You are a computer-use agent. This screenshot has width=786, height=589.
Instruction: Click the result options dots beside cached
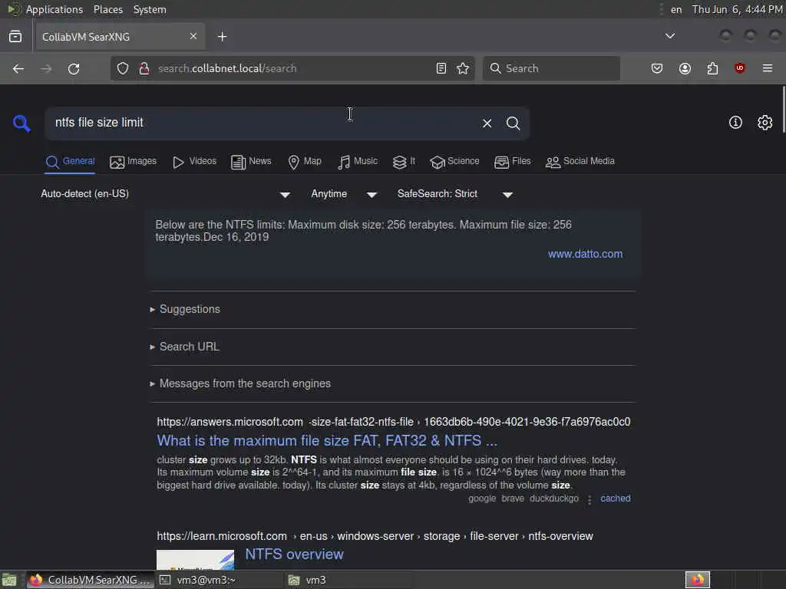(589, 499)
